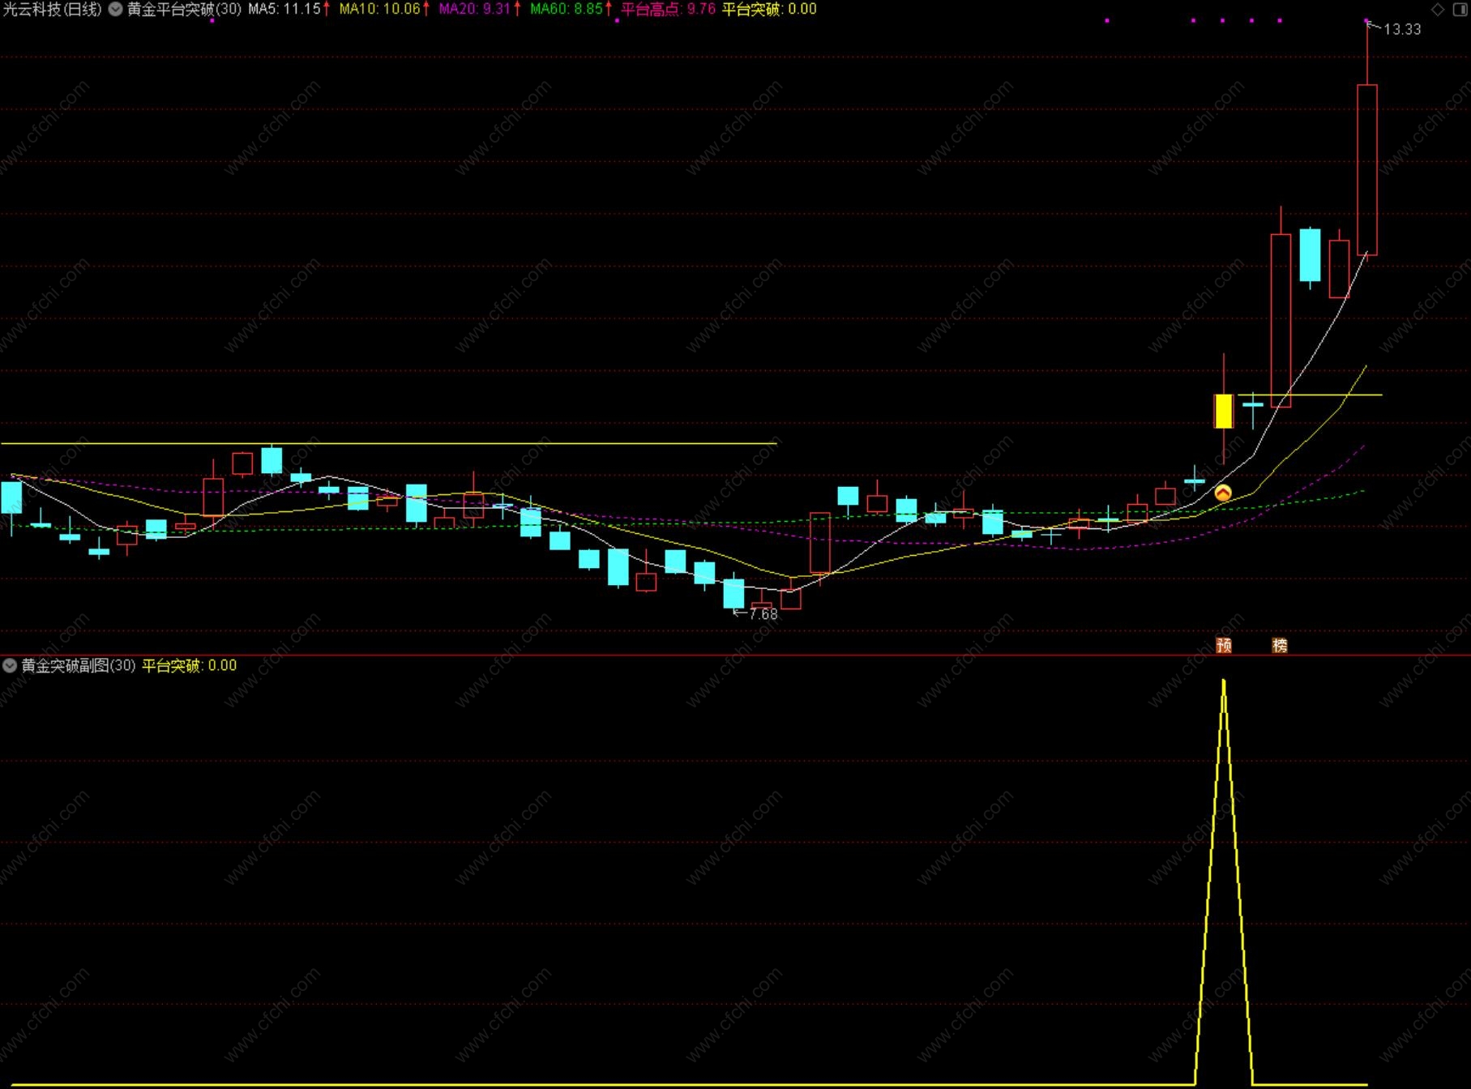Select the MA5: 11.15 label
Image resolution: width=1471 pixels, height=1089 pixels.
(x=284, y=10)
